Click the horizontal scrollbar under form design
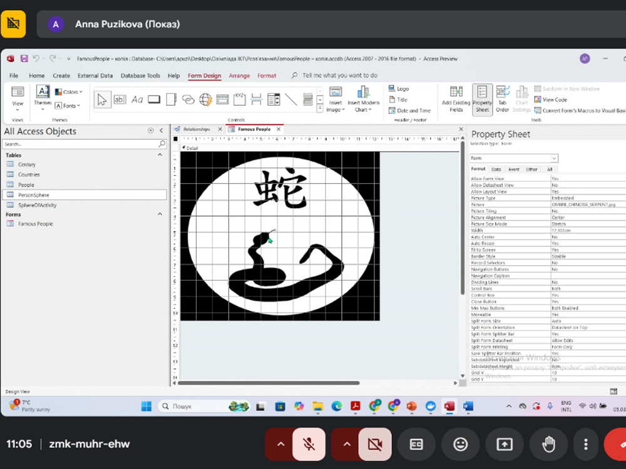This screenshot has height=469, width=626. (269, 383)
